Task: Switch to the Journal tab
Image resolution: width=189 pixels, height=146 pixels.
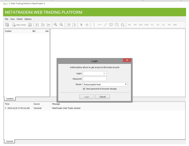Action: pos(9,141)
